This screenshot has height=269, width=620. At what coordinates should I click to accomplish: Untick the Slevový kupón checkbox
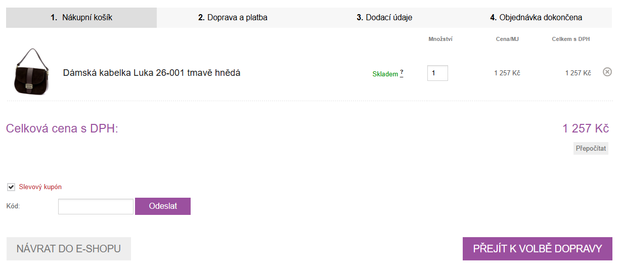pos(11,187)
